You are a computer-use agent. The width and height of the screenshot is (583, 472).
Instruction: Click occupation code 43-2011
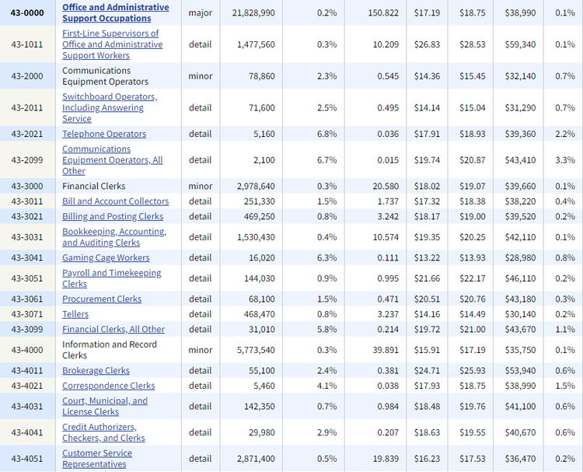coord(27,108)
